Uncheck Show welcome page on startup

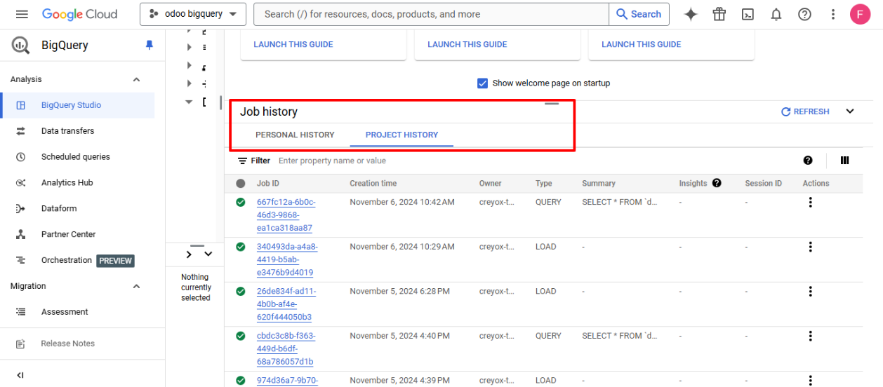[x=483, y=83]
